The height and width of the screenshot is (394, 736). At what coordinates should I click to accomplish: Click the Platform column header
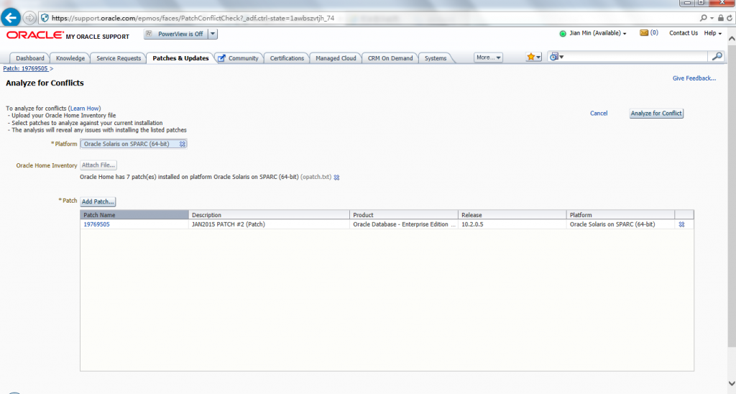point(620,214)
